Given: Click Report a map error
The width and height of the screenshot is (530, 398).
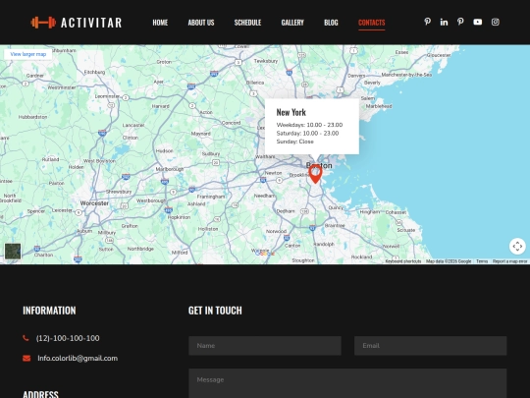Looking at the screenshot, I should pos(509,261).
